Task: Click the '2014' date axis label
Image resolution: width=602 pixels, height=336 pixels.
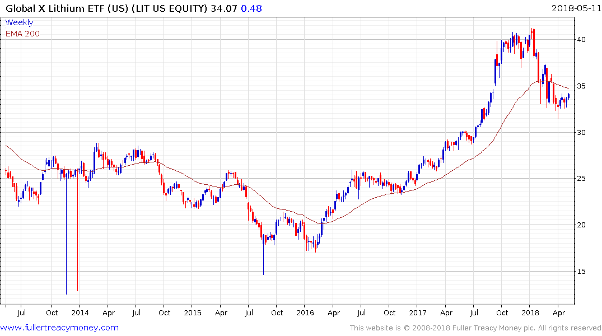Action: tap(80, 313)
